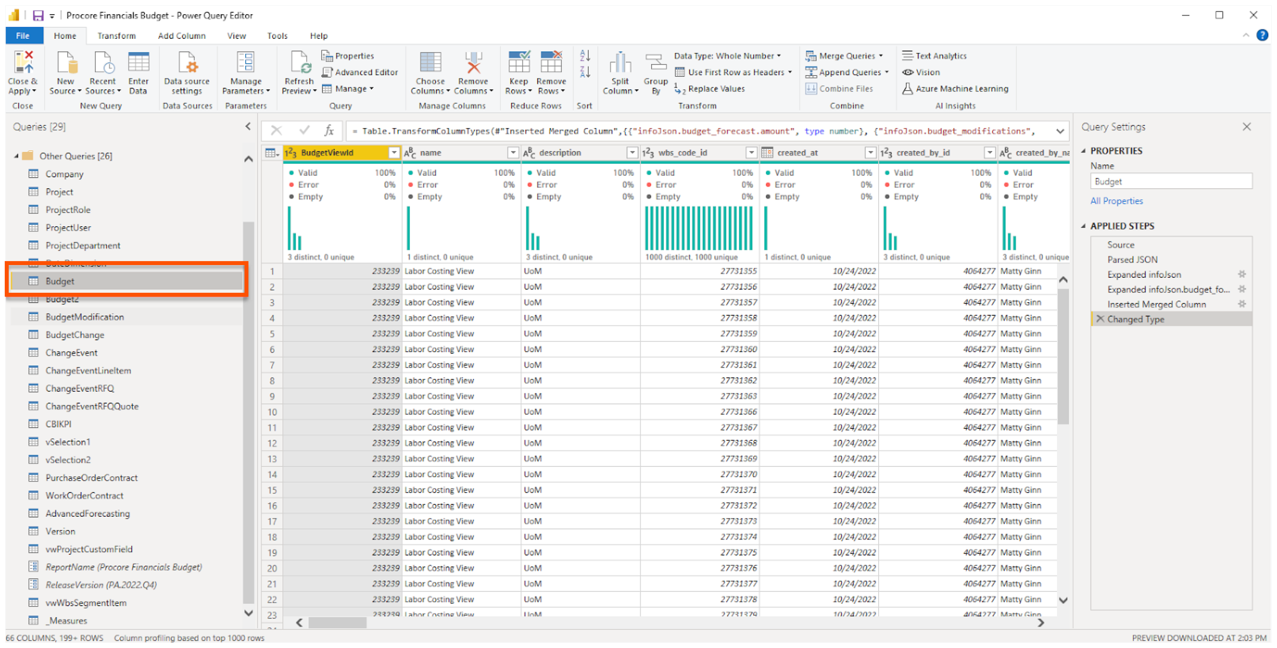Click the save icon in title bar

click(38, 15)
